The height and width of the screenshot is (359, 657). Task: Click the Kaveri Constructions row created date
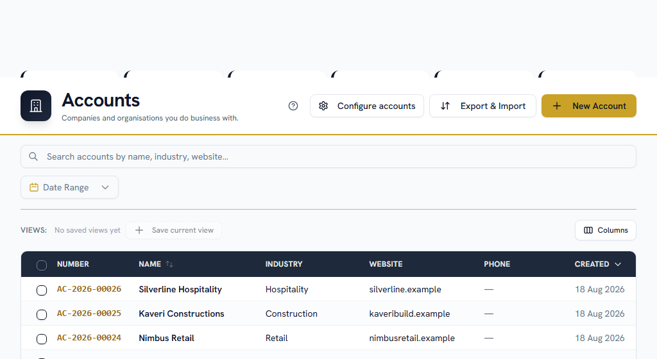(600, 314)
